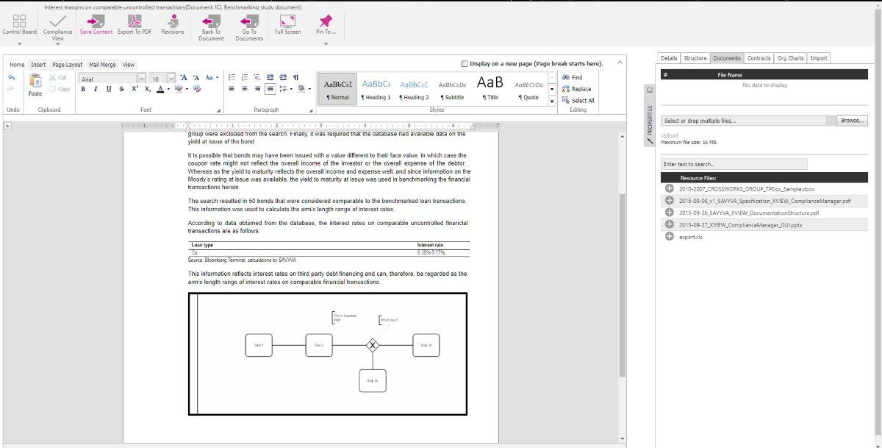The image size is (882, 448).
Task: Add the export.xls resource file
Action: click(670, 236)
